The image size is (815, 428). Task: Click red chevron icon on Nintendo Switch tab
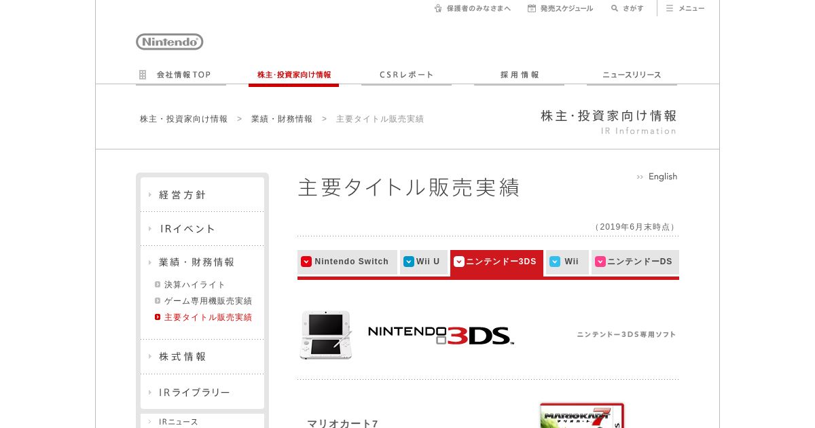[306, 262]
